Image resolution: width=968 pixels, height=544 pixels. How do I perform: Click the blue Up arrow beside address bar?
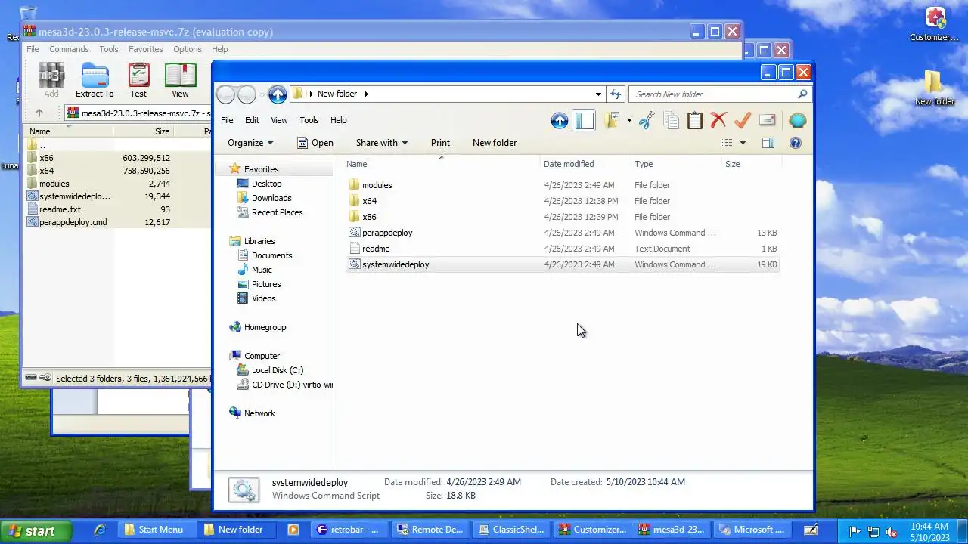click(278, 94)
